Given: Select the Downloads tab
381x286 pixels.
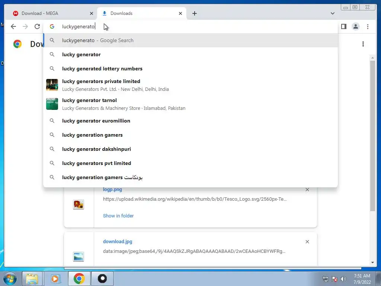Looking at the screenshot, I should (142, 13).
